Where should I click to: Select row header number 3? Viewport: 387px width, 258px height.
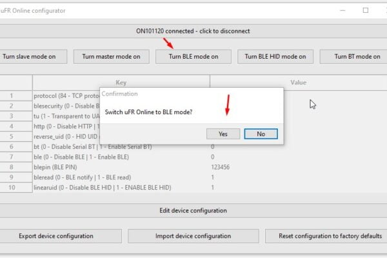coord(16,116)
